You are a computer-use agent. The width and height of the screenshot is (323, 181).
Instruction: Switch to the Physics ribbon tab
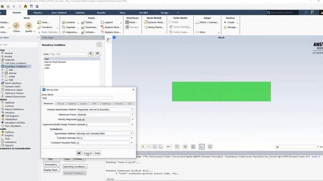click(x=38, y=13)
